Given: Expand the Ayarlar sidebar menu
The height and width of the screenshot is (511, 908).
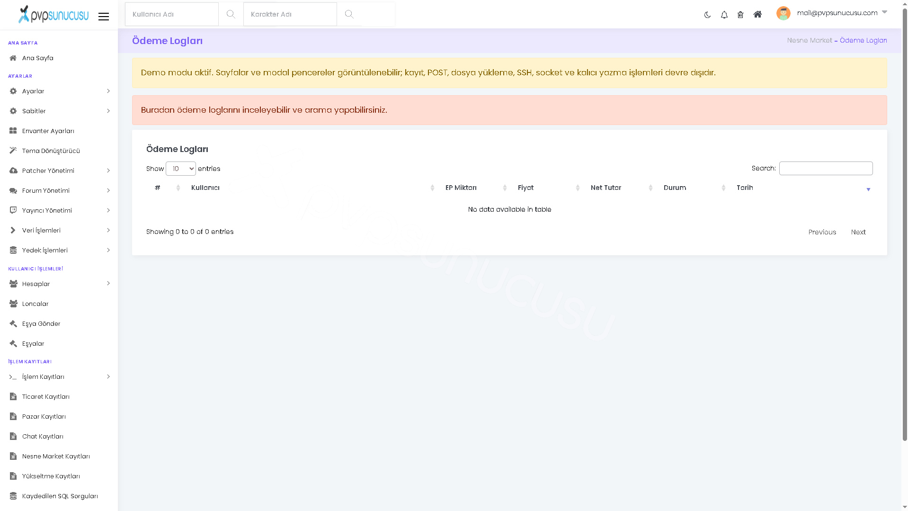Looking at the screenshot, I should [x=59, y=91].
